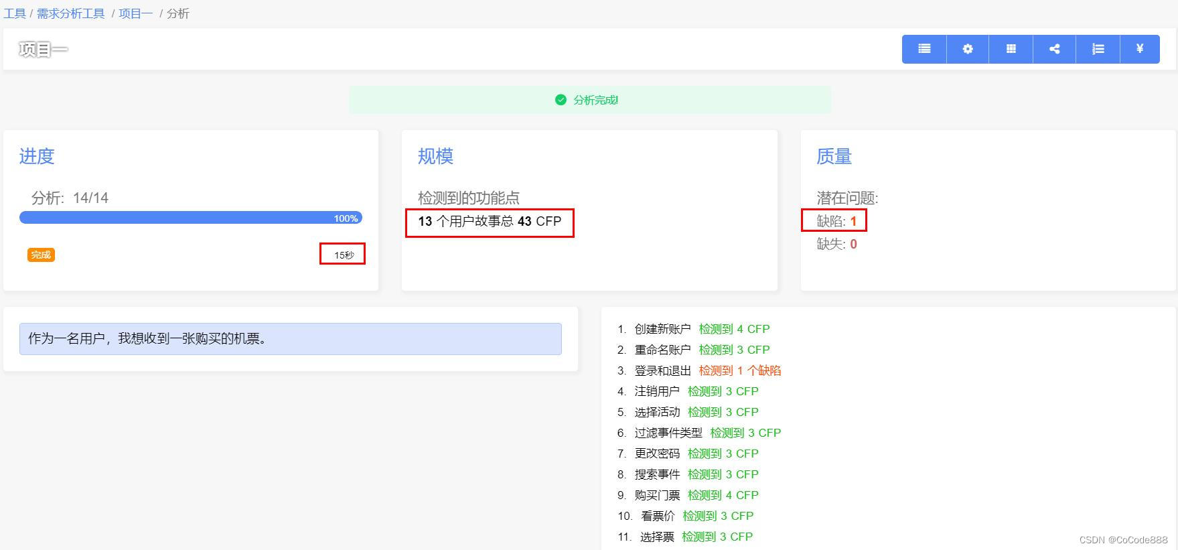The height and width of the screenshot is (550, 1178).
Task: Select 搜索事件 story row
Action: point(688,474)
